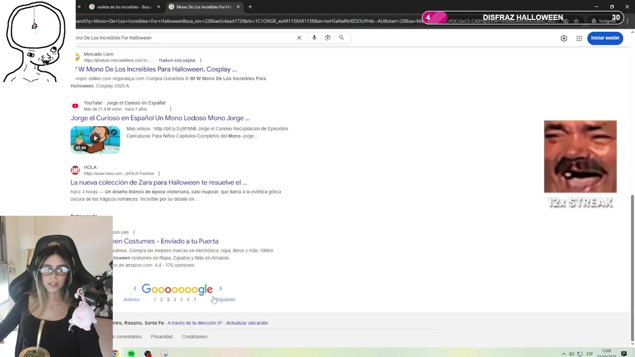The width and height of the screenshot is (635, 357).
Task: Open Google Lens image search
Action: (327, 38)
